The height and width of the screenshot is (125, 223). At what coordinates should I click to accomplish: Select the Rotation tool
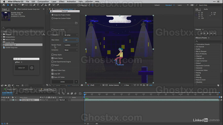(19, 5)
